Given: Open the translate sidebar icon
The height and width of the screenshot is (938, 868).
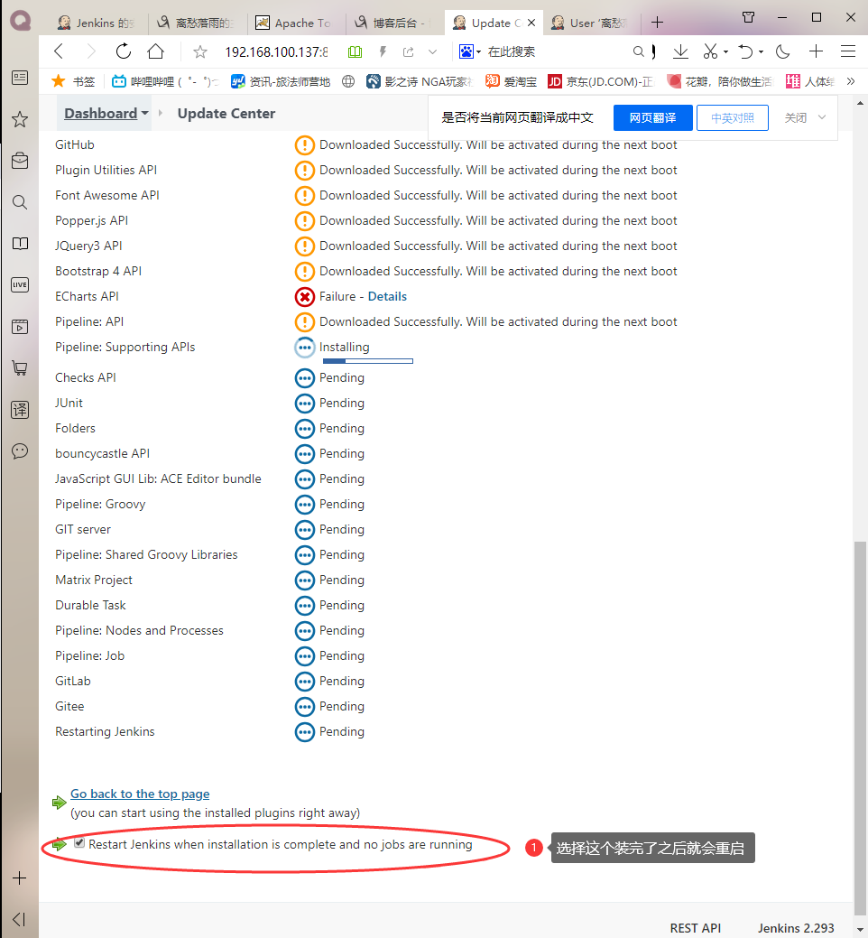Looking at the screenshot, I should coord(20,410).
